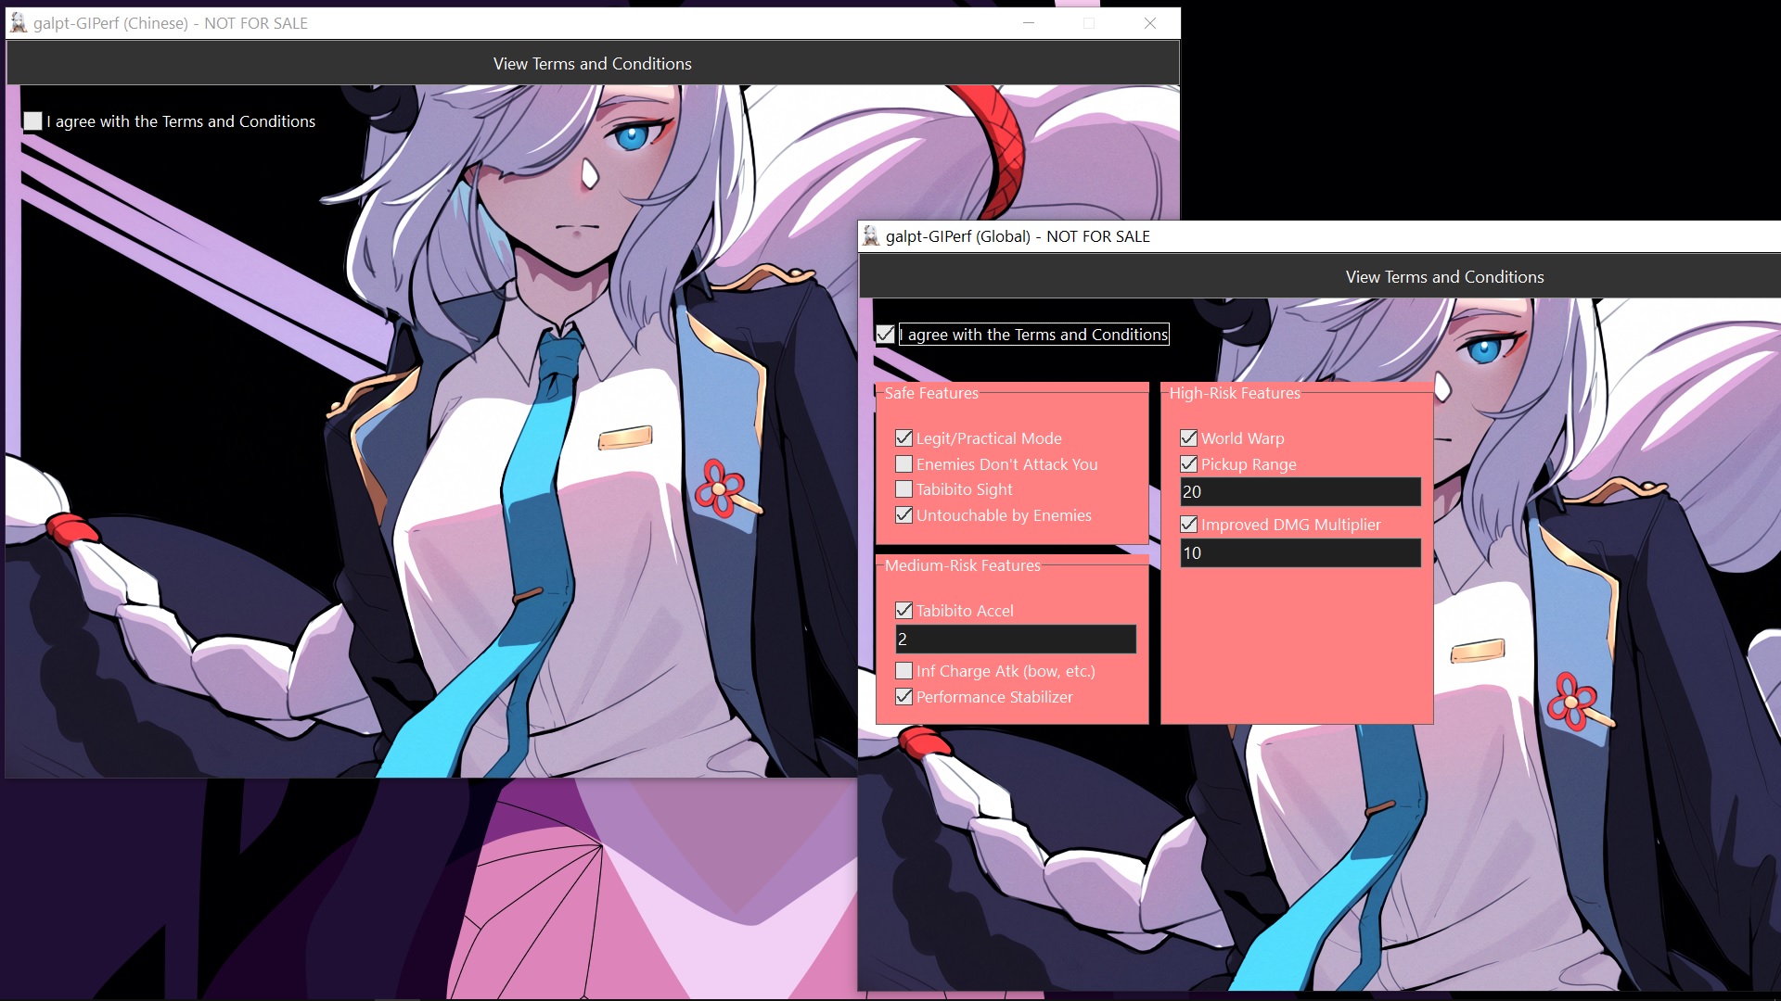
Task: Agree with the Terms and Conditions (Chinese)
Action: pos(33,120)
